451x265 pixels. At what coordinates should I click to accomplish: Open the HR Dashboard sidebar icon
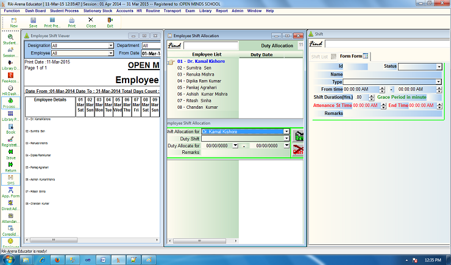tap(10, 90)
